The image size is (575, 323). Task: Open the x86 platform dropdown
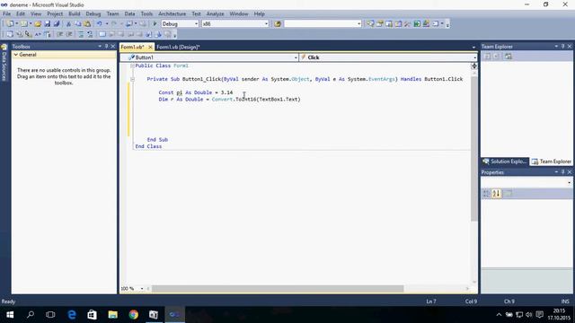click(x=266, y=24)
